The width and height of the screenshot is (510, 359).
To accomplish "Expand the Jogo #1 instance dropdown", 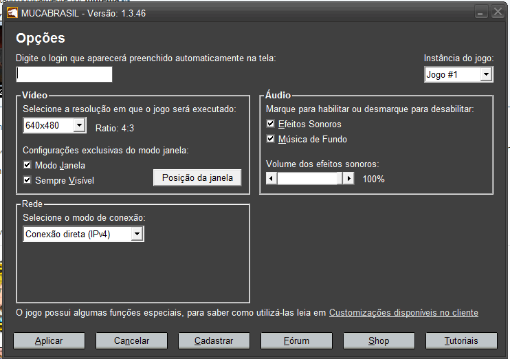I will [x=486, y=74].
